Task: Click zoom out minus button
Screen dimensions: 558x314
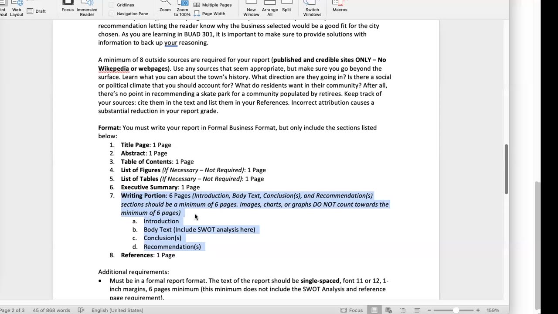Action: [429, 310]
